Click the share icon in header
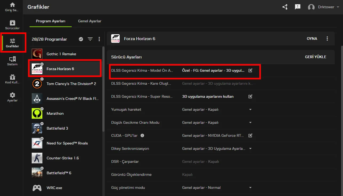343x196 pixels. (285, 7)
